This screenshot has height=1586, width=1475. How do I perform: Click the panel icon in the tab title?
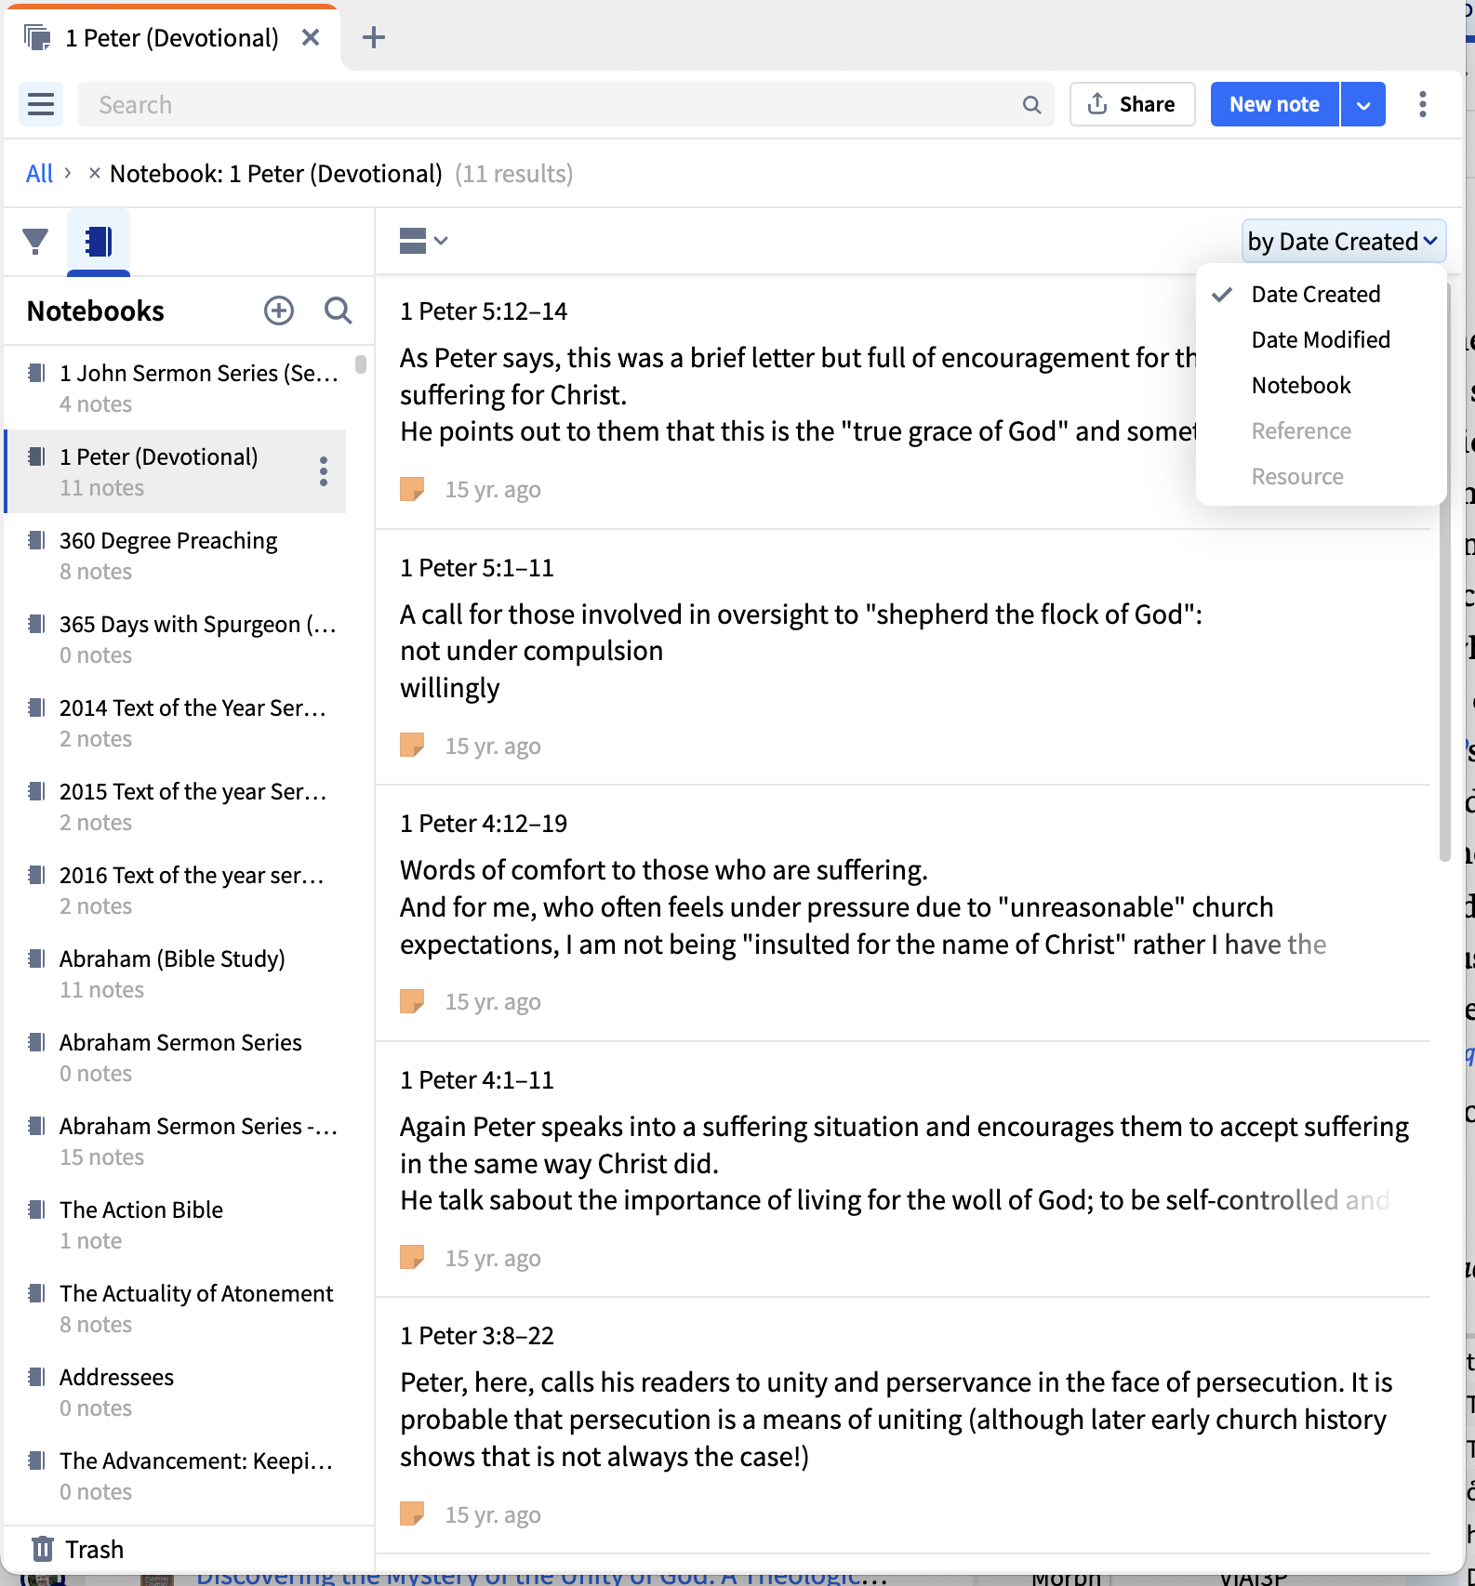(37, 37)
